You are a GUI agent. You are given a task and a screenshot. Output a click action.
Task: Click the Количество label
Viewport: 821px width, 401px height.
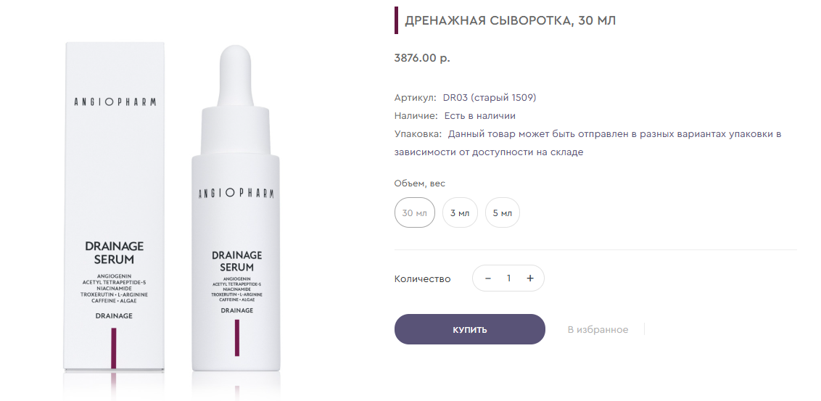click(422, 278)
